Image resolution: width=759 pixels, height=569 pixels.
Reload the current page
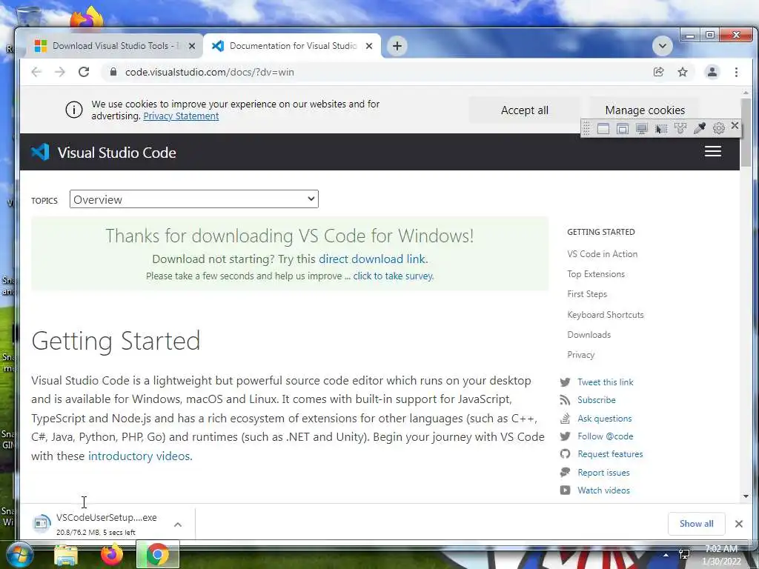click(84, 72)
